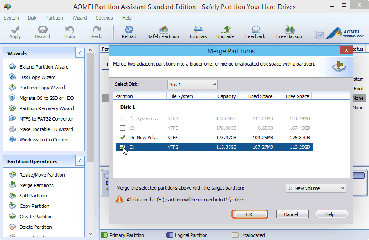The width and height of the screenshot is (369, 240).
Task: Uncheck the E: partition checkbox
Action: tap(123, 147)
